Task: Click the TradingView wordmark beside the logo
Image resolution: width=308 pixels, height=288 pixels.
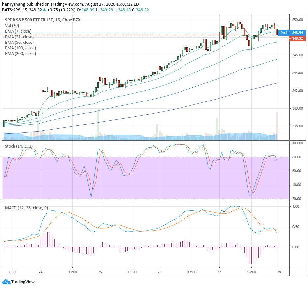Action: pyautogui.click(x=23, y=282)
